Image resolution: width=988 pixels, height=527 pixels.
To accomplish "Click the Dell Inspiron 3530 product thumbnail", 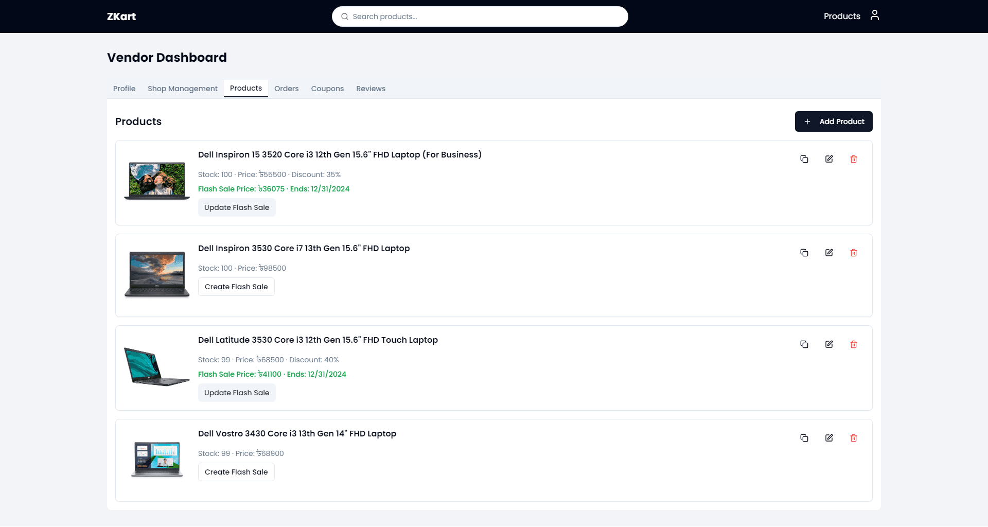I will click(x=157, y=274).
